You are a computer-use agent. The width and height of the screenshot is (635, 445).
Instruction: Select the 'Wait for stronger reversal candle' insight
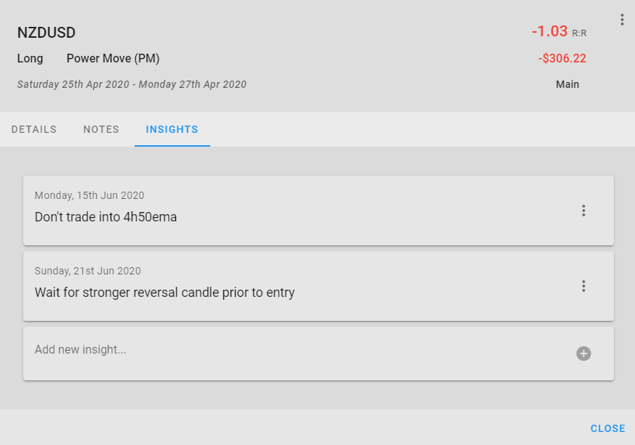(319, 286)
